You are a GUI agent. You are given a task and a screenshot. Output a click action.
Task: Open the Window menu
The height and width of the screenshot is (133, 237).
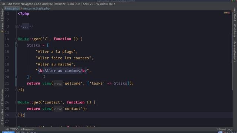click(x=102, y=4)
